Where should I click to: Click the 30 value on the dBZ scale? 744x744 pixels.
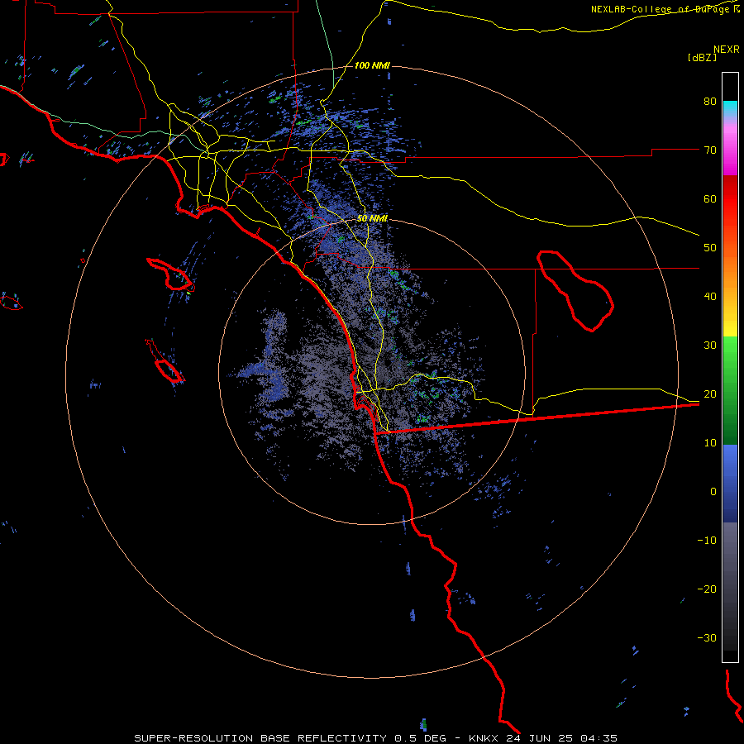click(710, 346)
